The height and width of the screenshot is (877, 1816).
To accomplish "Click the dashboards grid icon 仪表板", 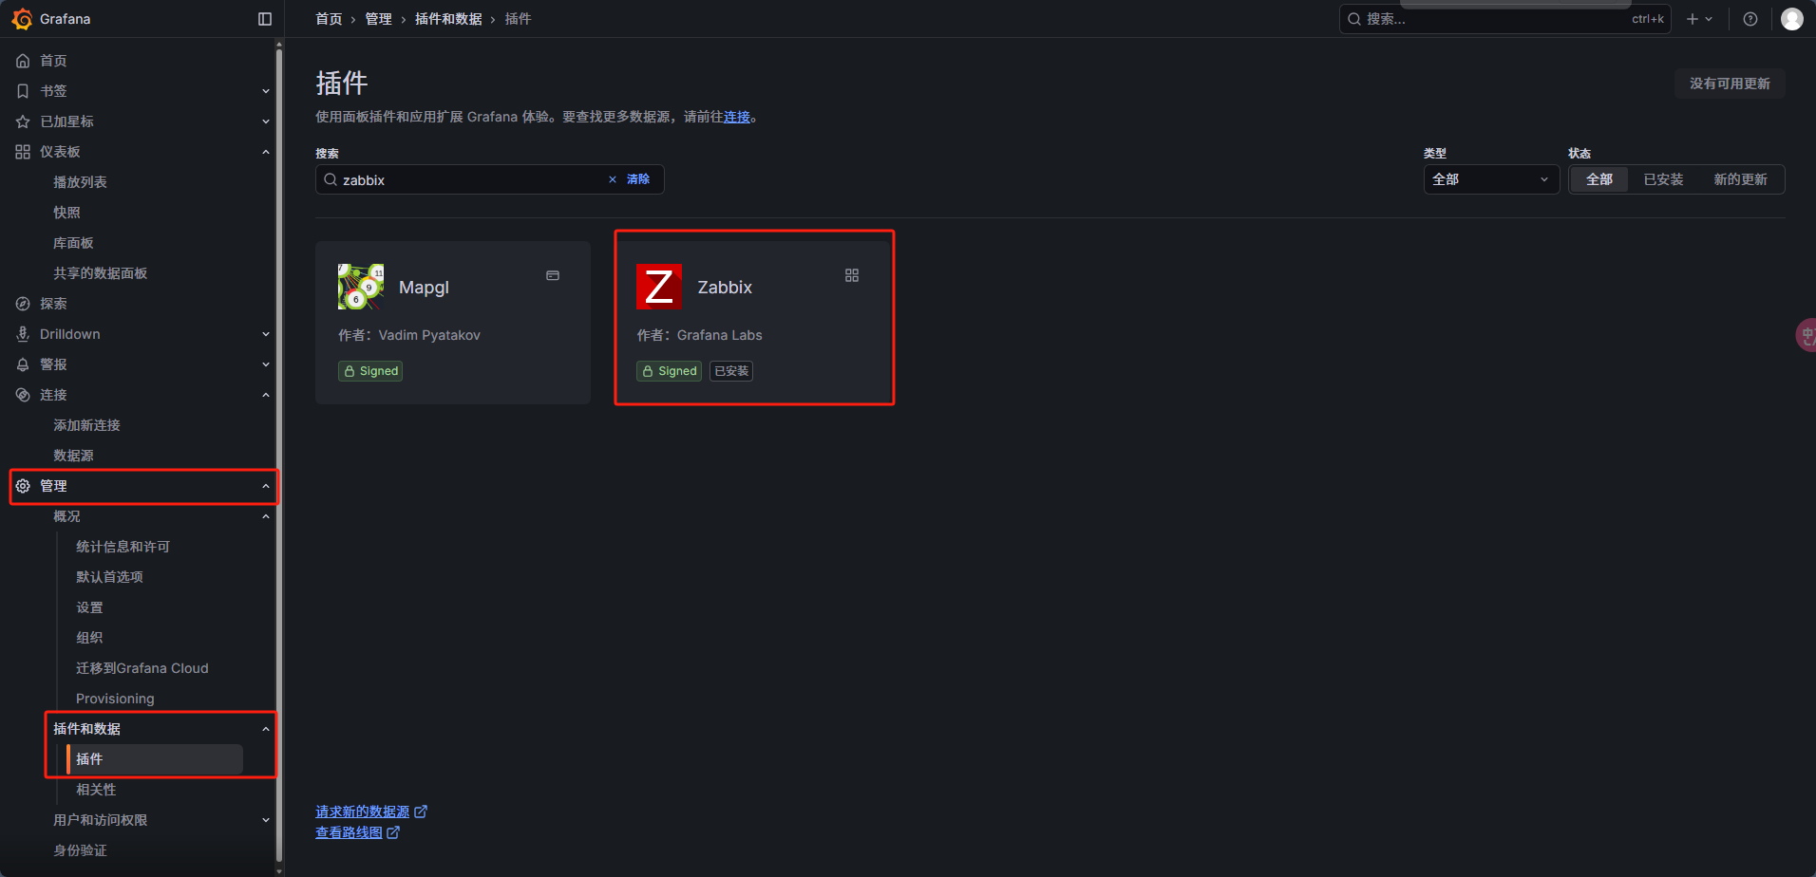I will pos(23,152).
